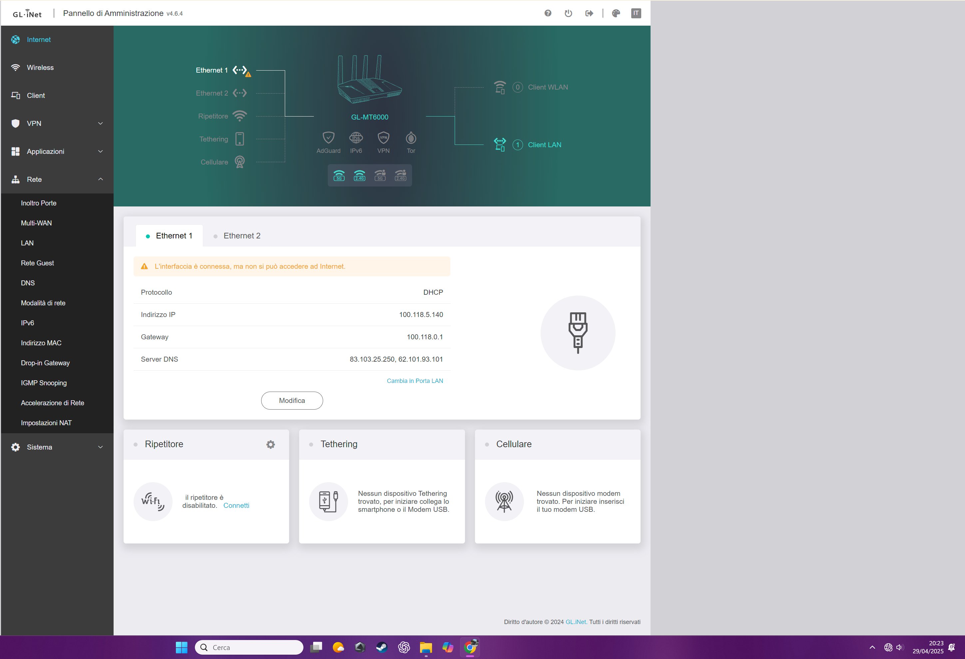Toggle the first 2.4G Wi-Fi band icon
Screen dimensions: 965x659
click(359, 175)
